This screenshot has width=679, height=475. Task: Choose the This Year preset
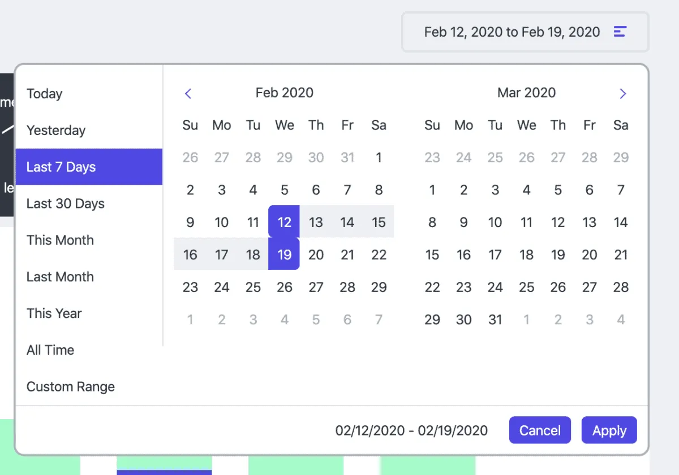[x=54, y=313]
